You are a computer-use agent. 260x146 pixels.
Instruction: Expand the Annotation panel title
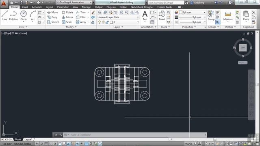pos(149,27)
